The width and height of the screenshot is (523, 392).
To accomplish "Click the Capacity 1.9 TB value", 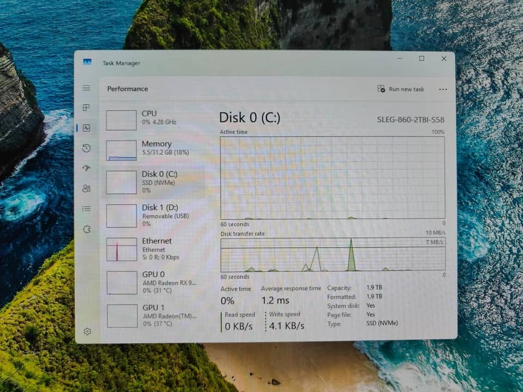I will coord(374,287).
